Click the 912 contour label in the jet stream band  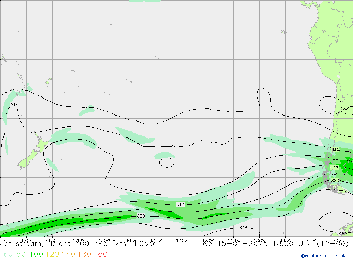(180, 205)
